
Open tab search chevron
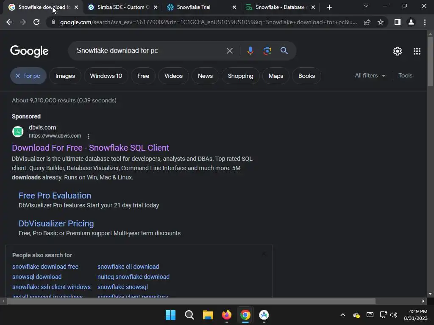click(x=366, y=6)
